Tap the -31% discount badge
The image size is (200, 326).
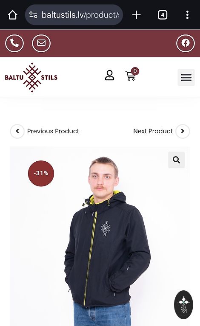coord(41,173)
